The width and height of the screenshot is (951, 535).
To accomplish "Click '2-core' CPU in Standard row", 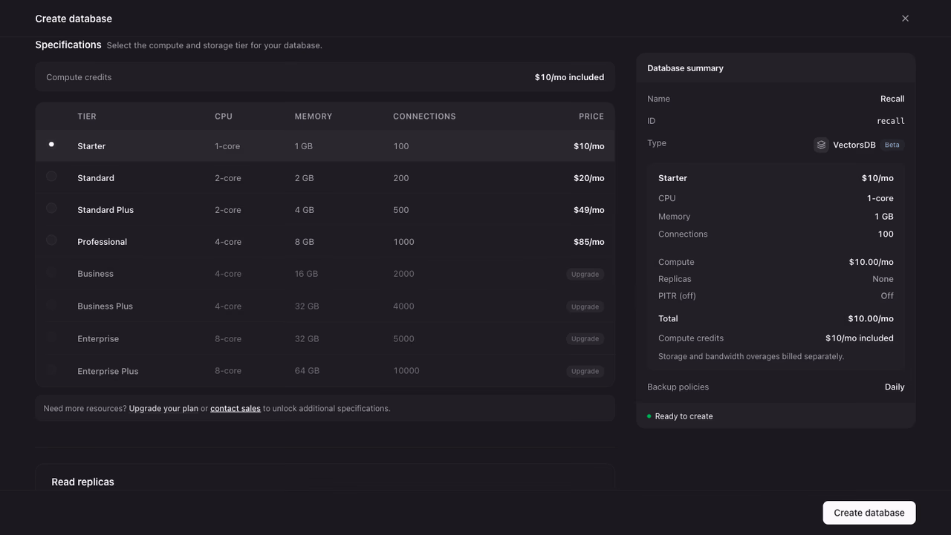I will tap(228, 178).
